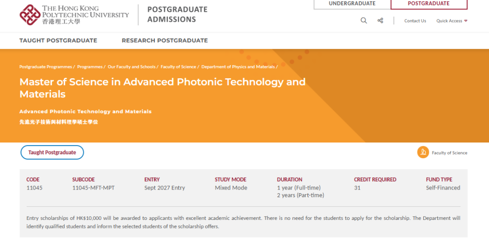
Task: Expand the Quick Access dropdown
Action: coord(451,21)
